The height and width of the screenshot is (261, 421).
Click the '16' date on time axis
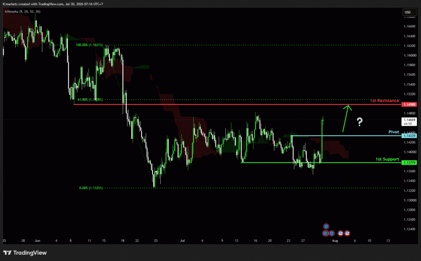pyautogui.click(x=255, y=240)
